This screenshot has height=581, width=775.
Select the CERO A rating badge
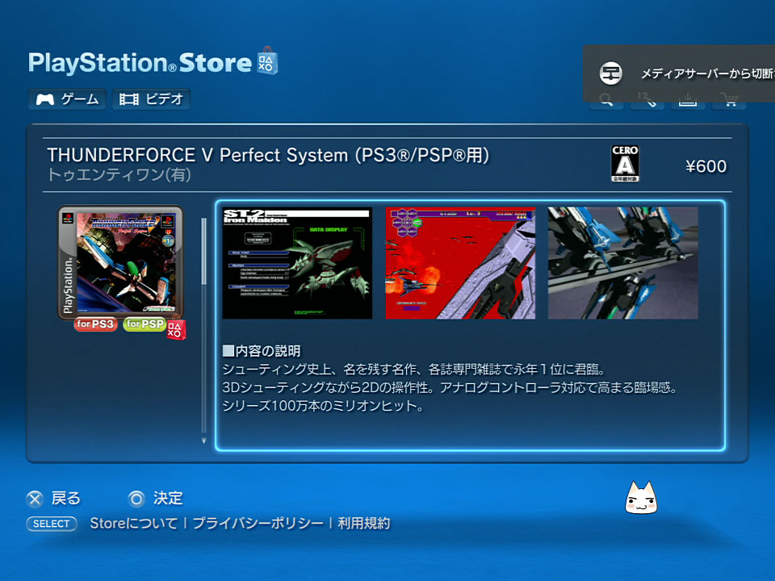coord(625,164)
